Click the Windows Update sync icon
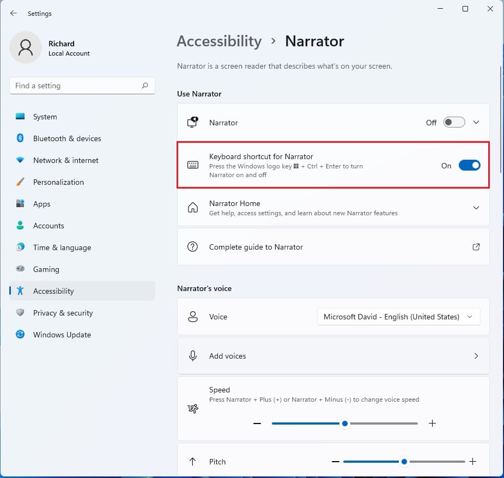The height and width of the screenshot is (478, 504). tap(20, 334)
